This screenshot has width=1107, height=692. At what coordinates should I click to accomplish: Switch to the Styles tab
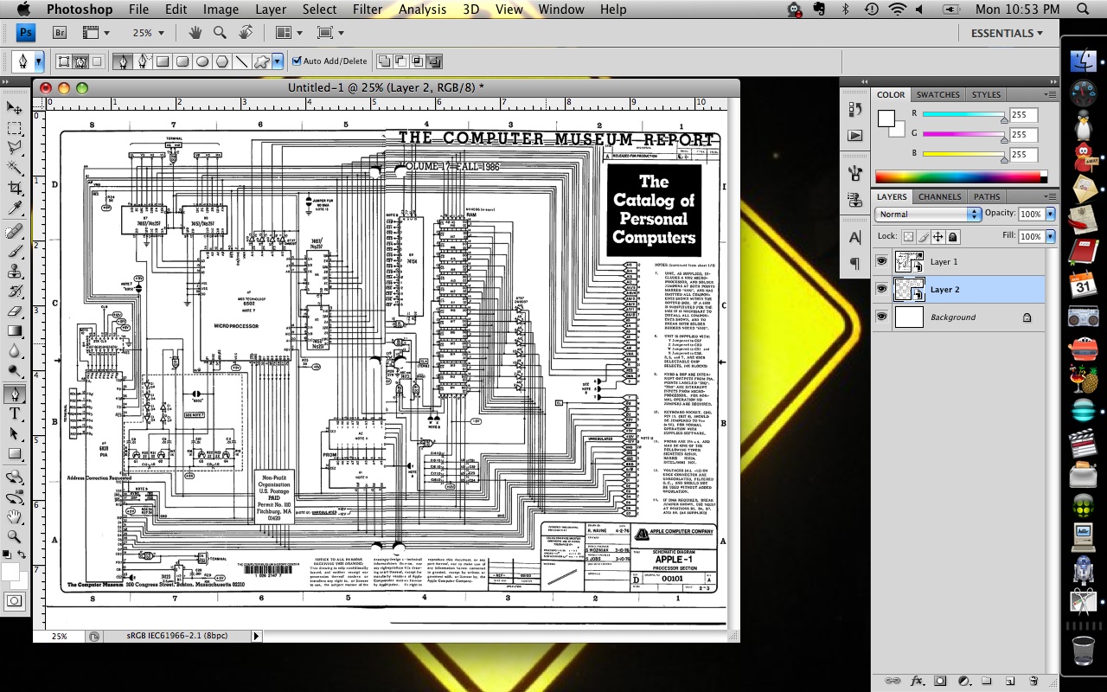click(986, 94)
